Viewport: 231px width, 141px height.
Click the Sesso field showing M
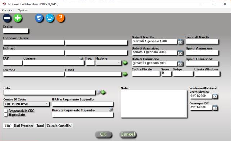(x=166, y=74)
